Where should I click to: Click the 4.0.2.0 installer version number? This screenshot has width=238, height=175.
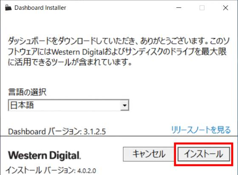[x=87, y=171]
